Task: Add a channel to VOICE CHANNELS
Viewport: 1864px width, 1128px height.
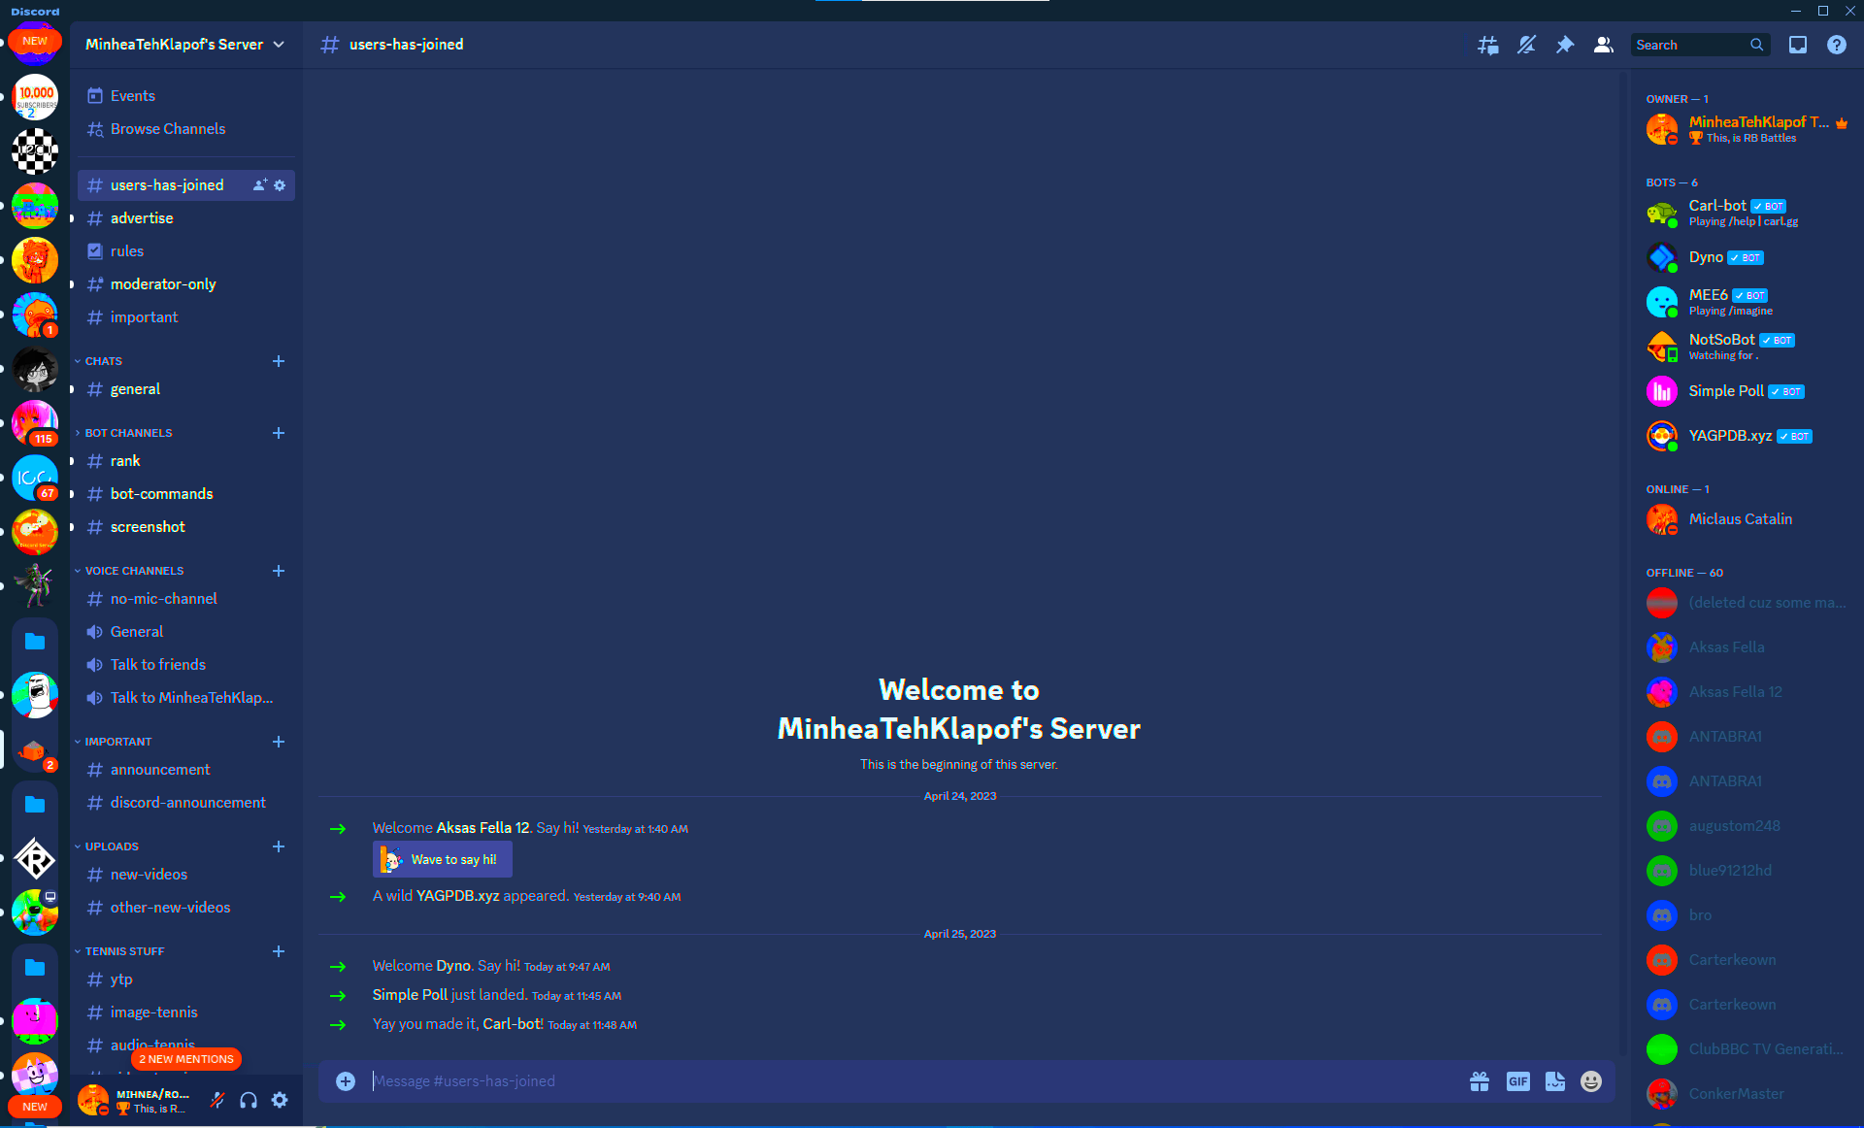Action: coord(279,571)
